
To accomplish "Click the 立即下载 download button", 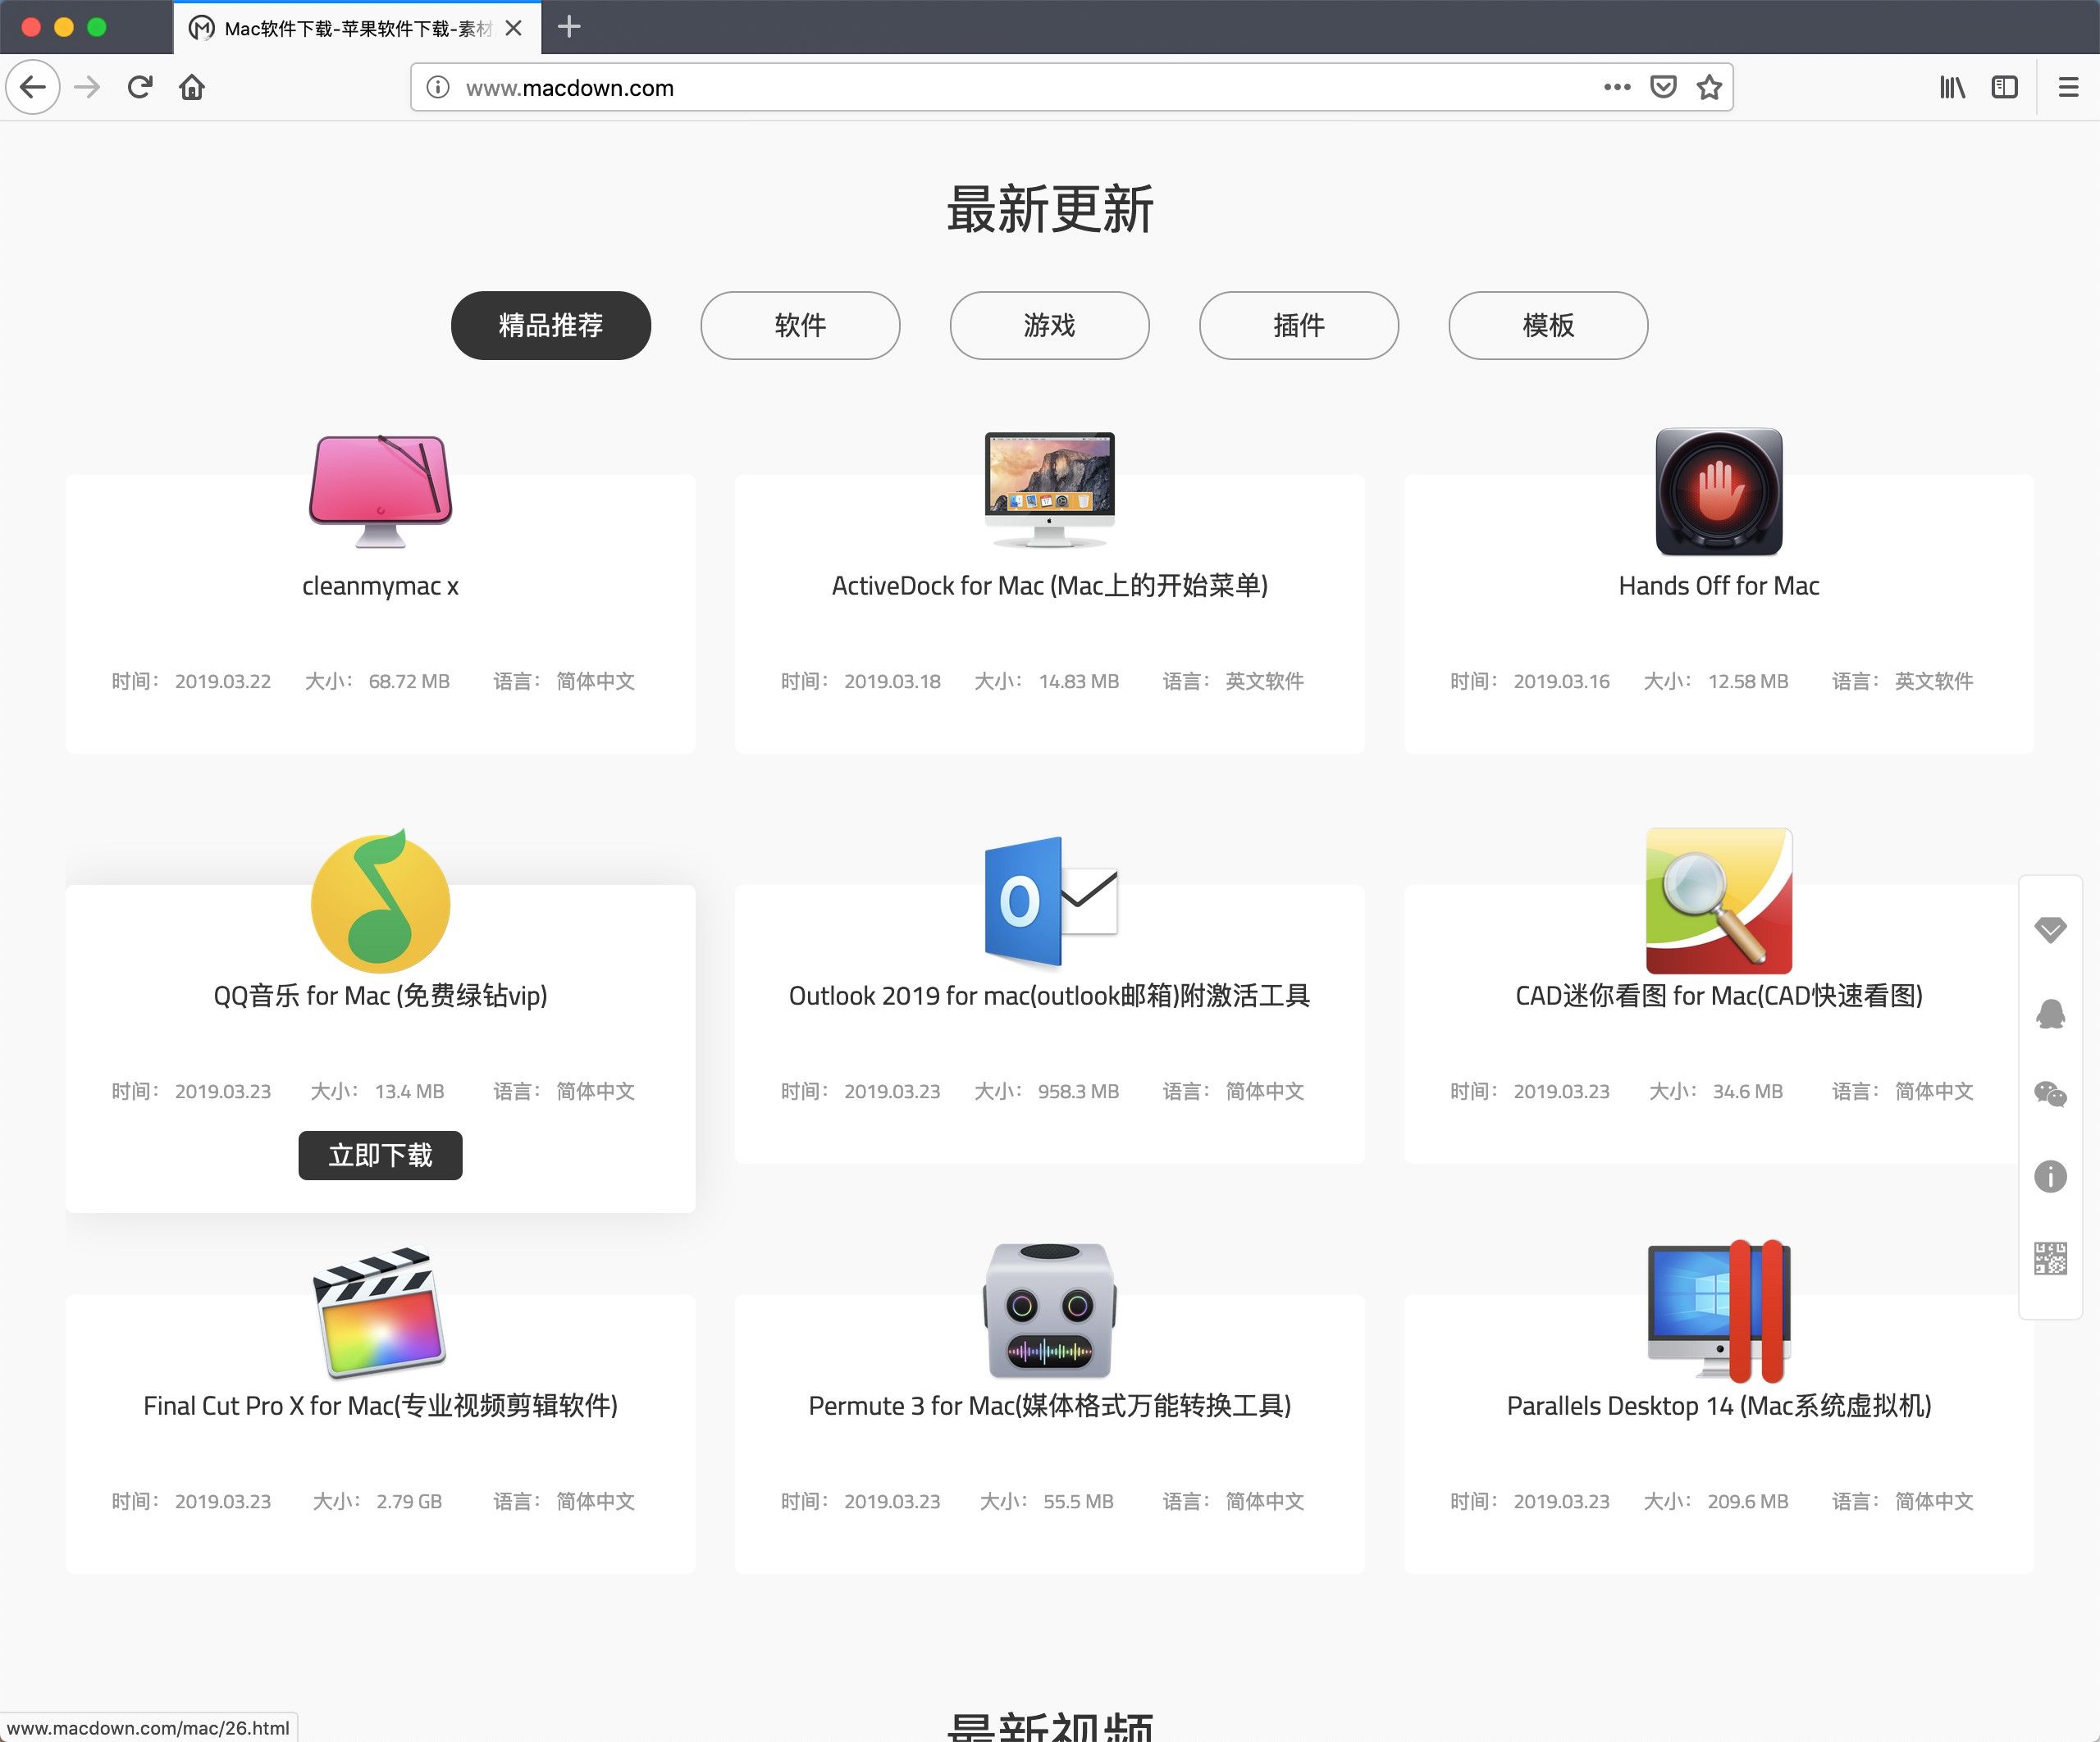I will [380, 1155].
